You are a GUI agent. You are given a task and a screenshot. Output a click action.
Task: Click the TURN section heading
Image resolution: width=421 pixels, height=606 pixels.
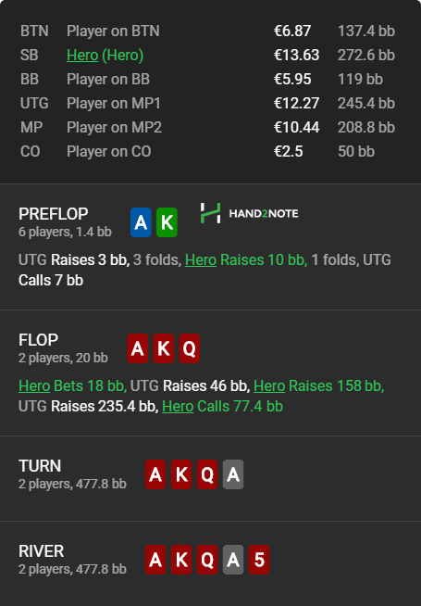tap(40, 466)
